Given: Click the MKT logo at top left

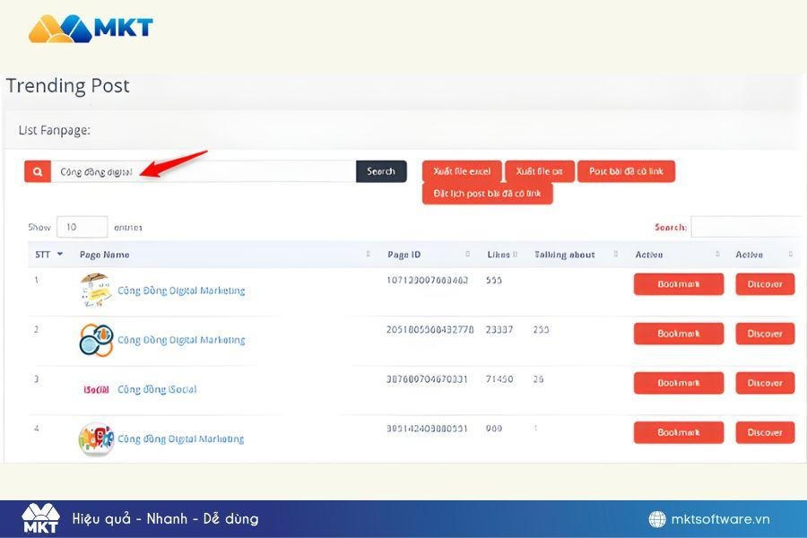Looking at the screenshot, I should tap(91, 28).
